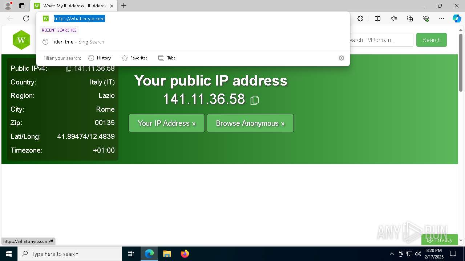Click the network tray icon

(x=409, y=254)
